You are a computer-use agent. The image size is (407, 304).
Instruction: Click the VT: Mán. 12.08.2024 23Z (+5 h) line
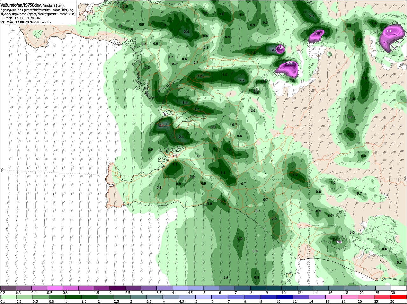tap(26, 22)
